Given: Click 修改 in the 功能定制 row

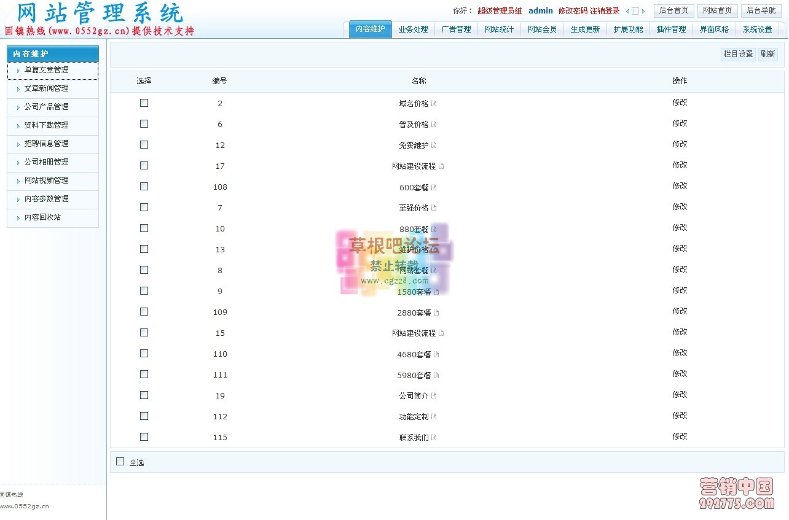Looking at the screenshot, I should coord(680,416).
